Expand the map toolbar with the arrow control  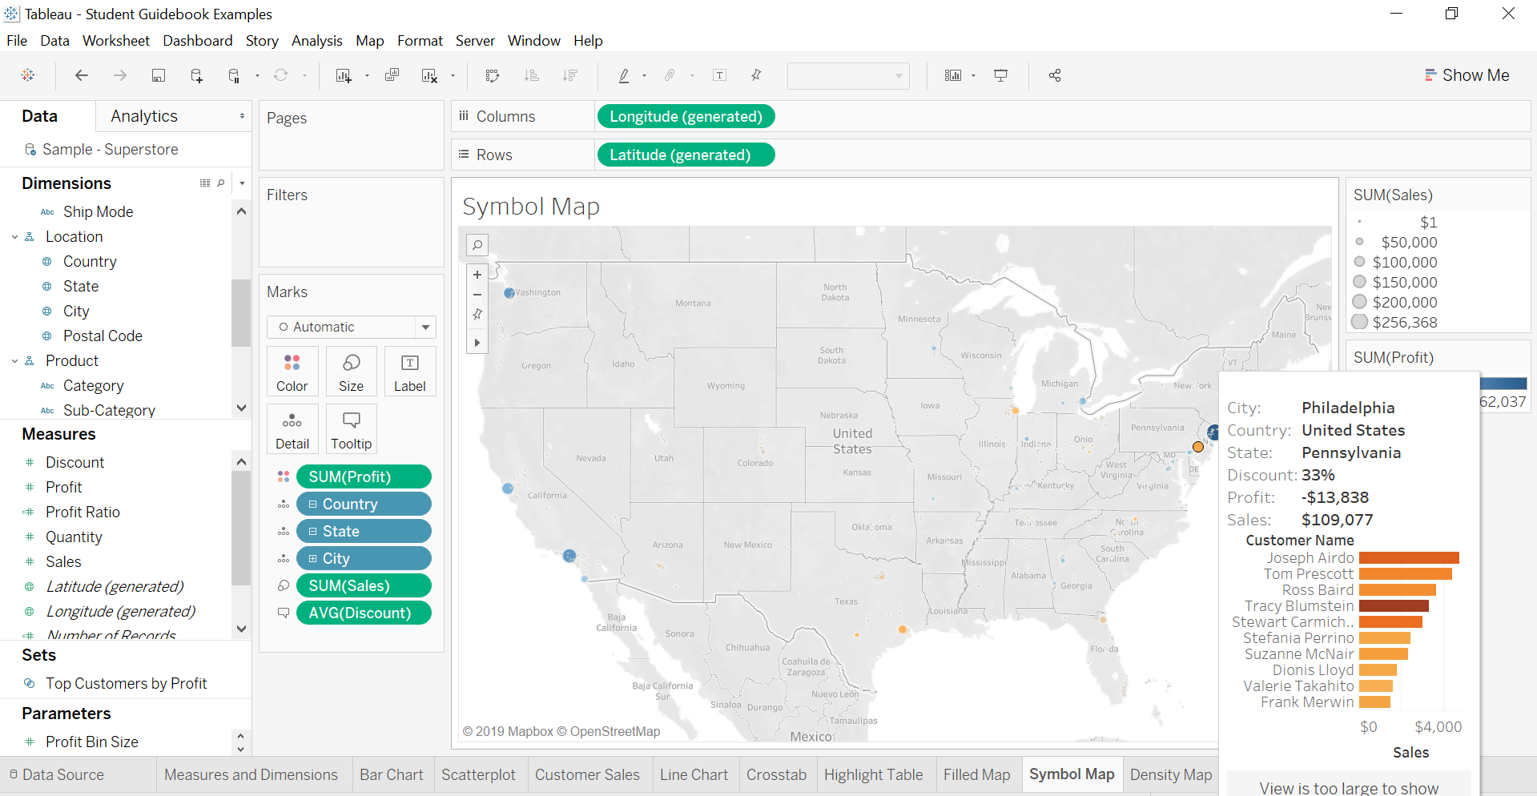tap(477, 342)
